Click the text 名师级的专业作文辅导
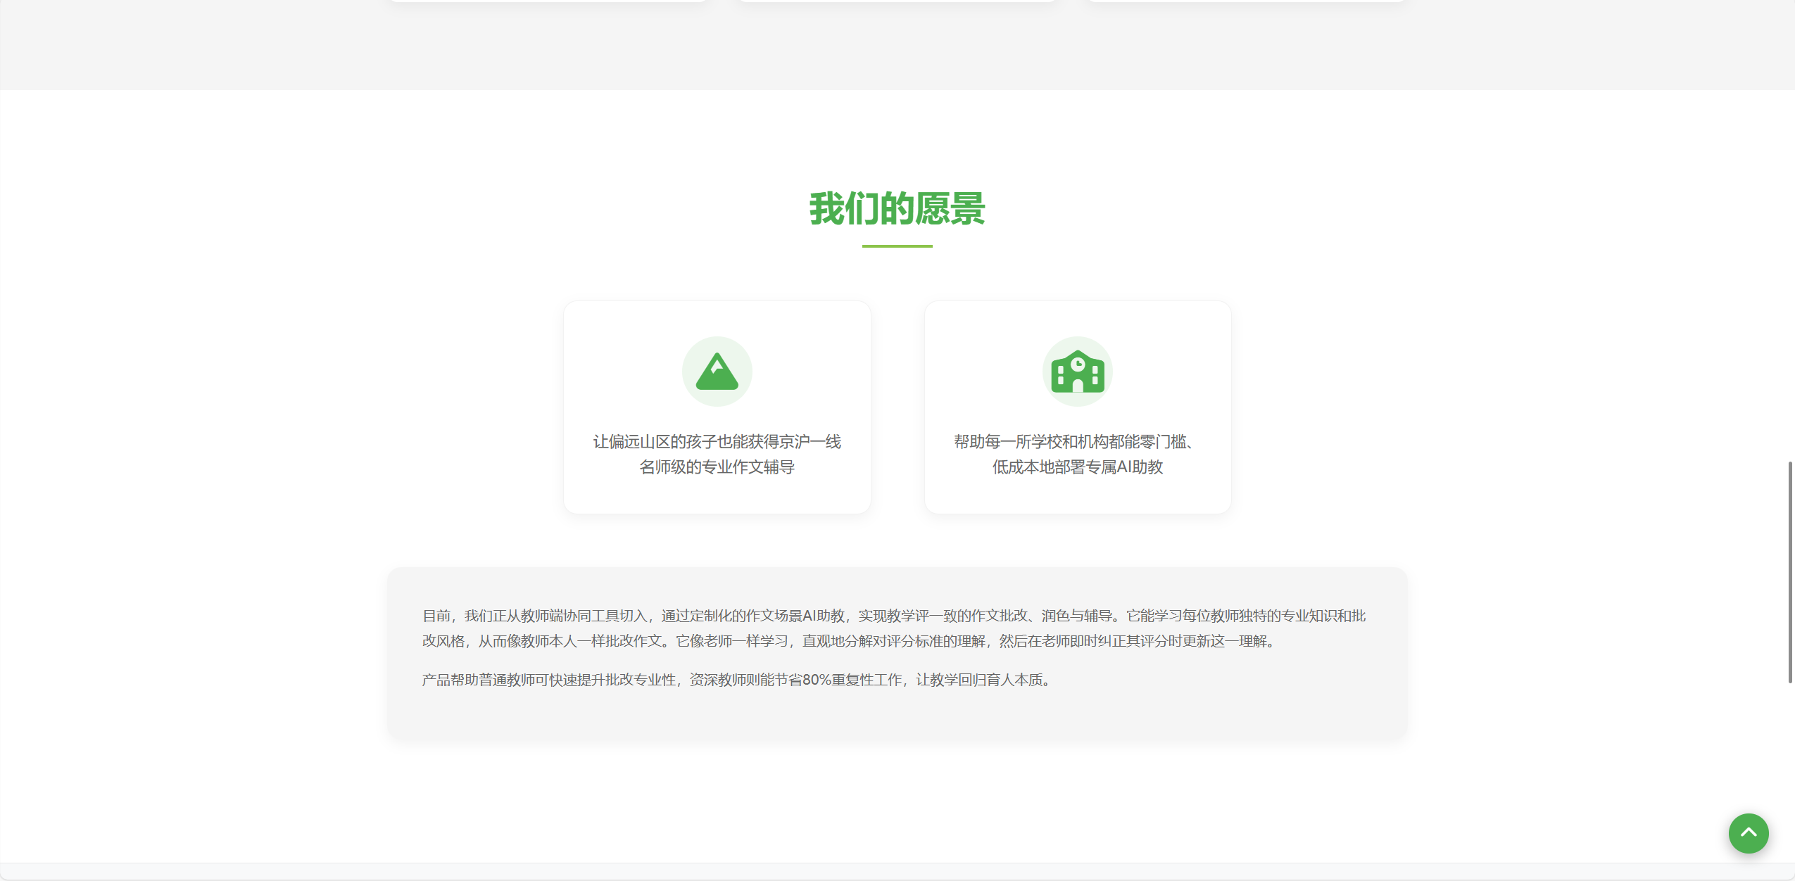Image resolution: width=1795 pixels, height=881 pixels. [x=717, y=467]
